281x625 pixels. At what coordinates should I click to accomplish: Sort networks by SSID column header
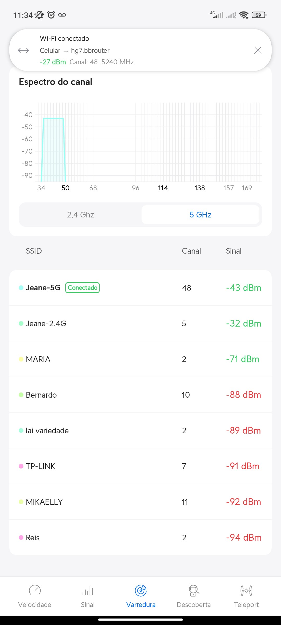coord(34,251)
